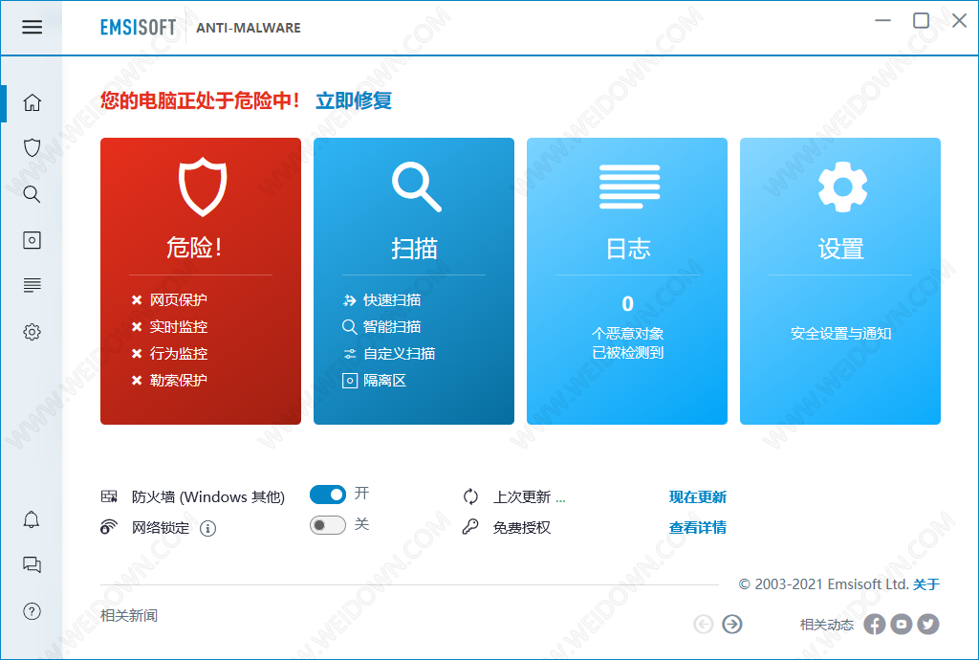
Task: Open the Logs sidebar icon
Action: (x=32, y=285)
